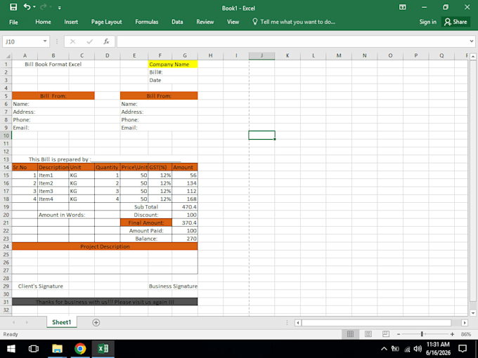Select the Balance value 270
This screenshot has height=358, width=478.
[185, 239]
